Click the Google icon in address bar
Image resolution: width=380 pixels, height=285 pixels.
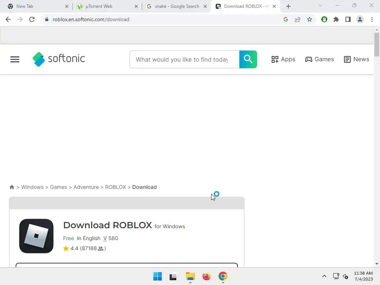(x=286, y=19)
